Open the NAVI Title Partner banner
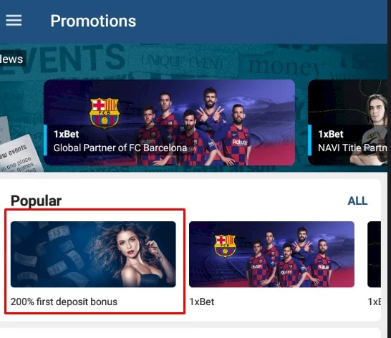Viewport: 391px width, 338px height. [x=347, y=122]
